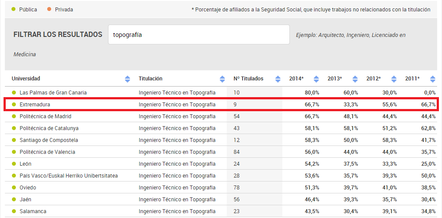Select the León university name
Screen dimensions: 442x218
pyautogui.click(x=26, y=164)
